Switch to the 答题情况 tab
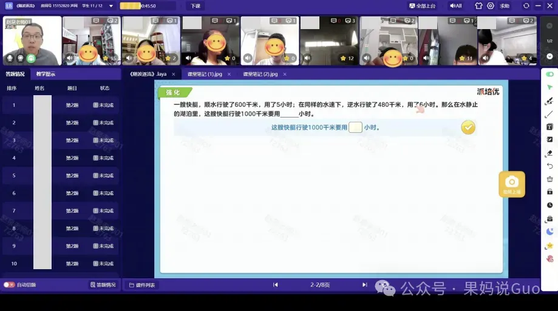Viewport: 558px width, 311px height. (x=15, y=74)
